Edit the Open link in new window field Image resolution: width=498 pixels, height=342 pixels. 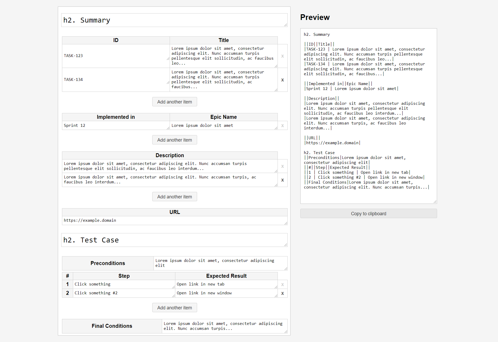click(x=226, y=293)
